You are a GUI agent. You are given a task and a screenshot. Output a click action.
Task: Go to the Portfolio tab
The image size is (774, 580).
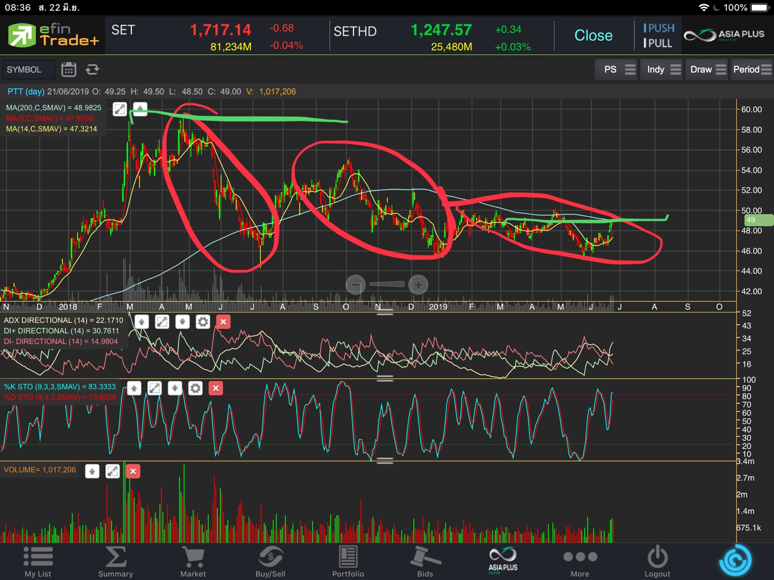coord(348,561)
